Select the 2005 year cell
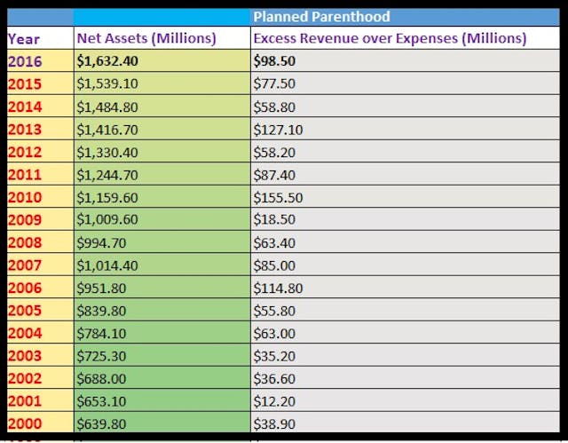568x443 pixels. coord(24,310)
